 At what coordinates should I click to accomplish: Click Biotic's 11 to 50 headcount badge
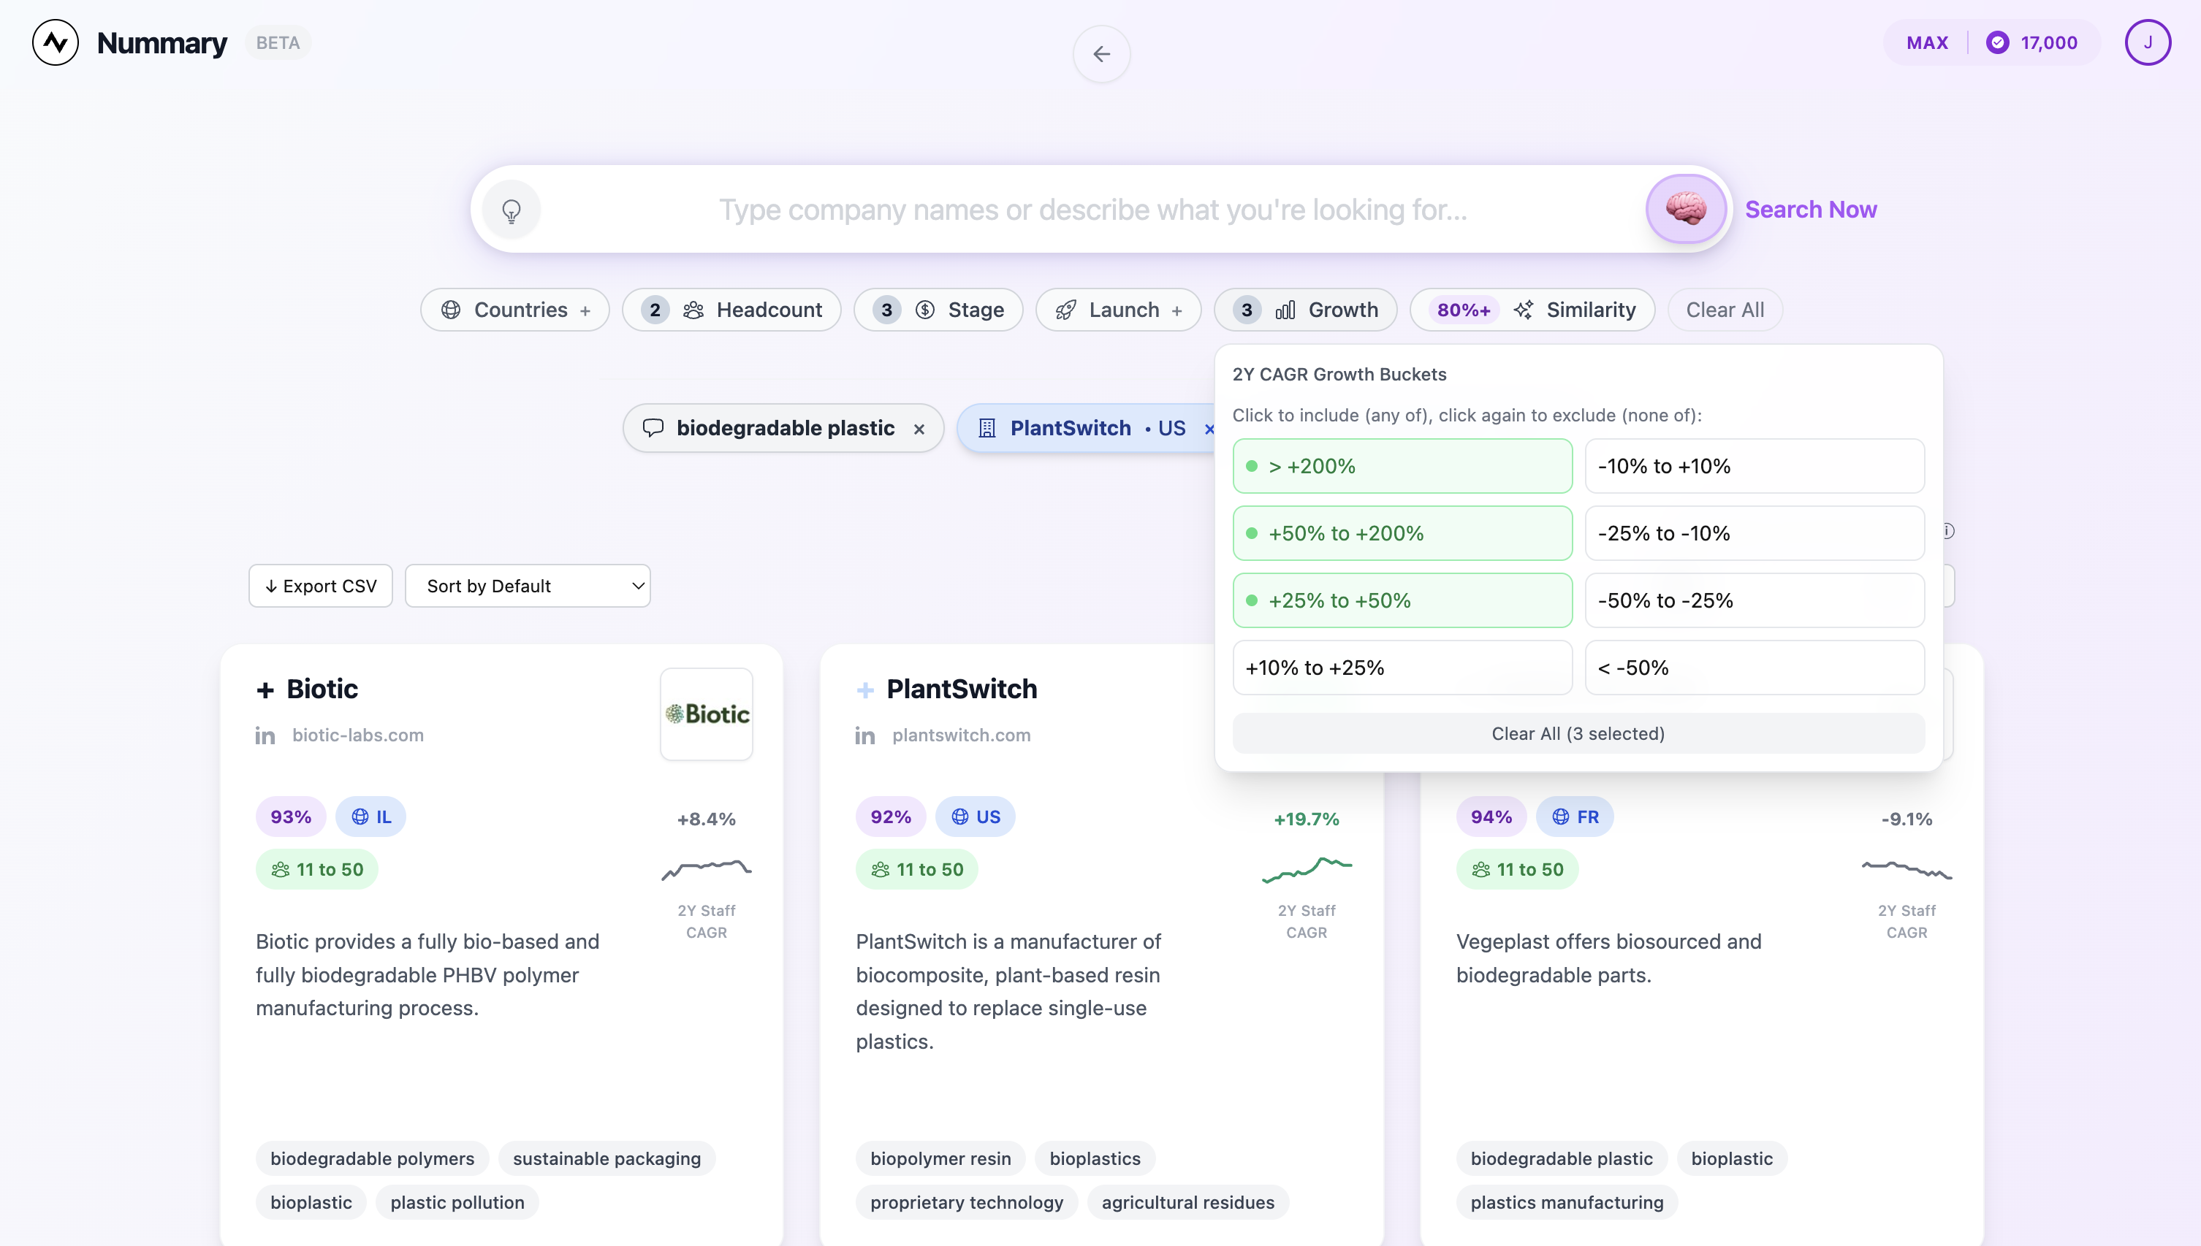[316, 869]
